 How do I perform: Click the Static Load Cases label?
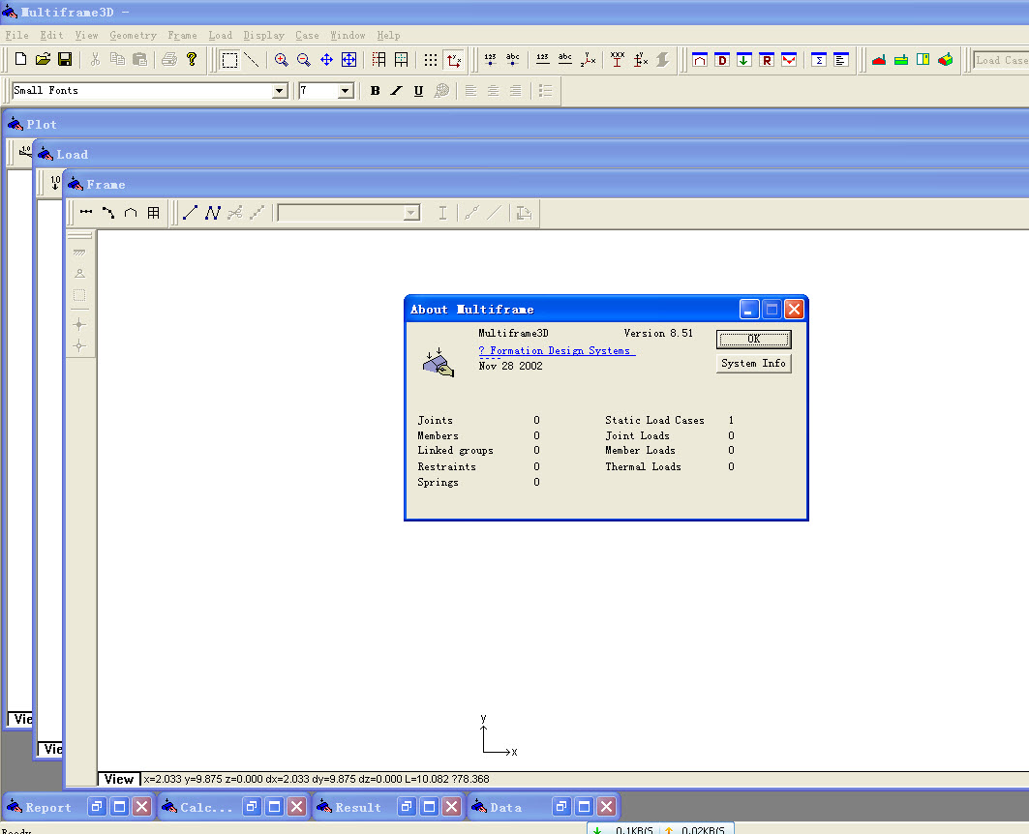pyautogui.click(x=655, y=420)
